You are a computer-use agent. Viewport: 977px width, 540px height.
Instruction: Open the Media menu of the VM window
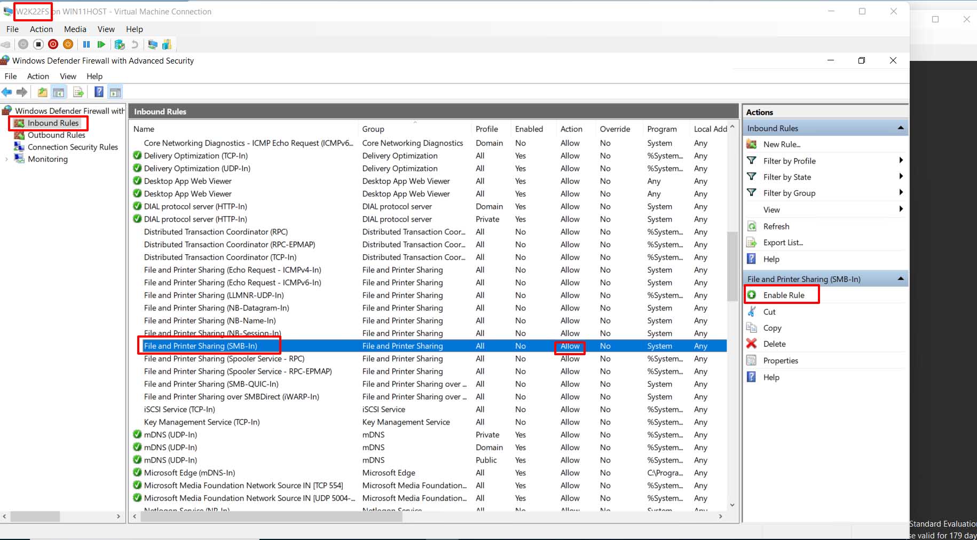click(x=75, y=29)
